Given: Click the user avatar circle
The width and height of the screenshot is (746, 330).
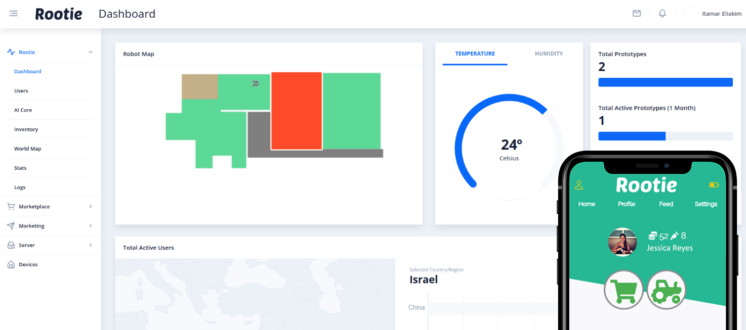Looking at the screenshot, I should coord(691,14).
